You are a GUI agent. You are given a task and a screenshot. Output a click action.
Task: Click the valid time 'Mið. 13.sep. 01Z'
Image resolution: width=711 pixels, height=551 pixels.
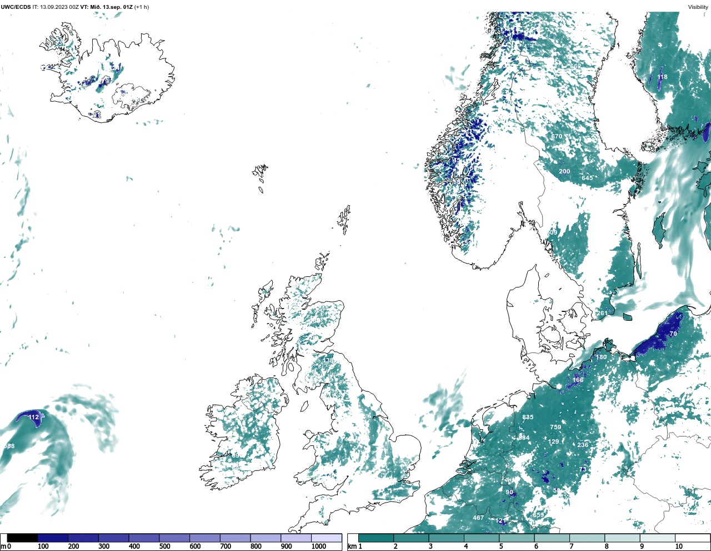point(111,7)
